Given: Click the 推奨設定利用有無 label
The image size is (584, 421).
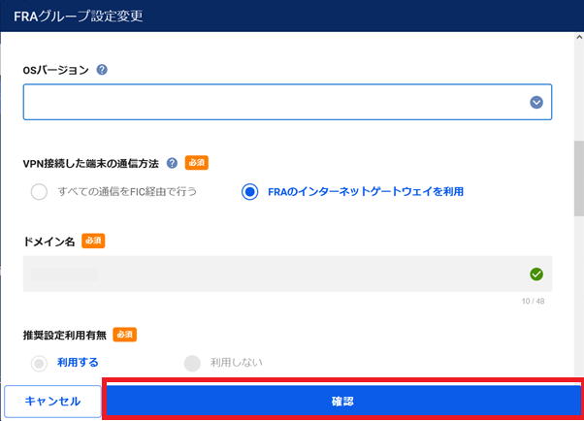Looking at the screenshot, I should [65, 335].
